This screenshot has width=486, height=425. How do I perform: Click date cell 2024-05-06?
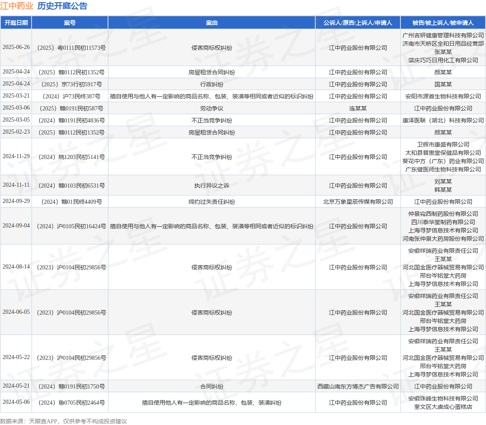[16, 402]
